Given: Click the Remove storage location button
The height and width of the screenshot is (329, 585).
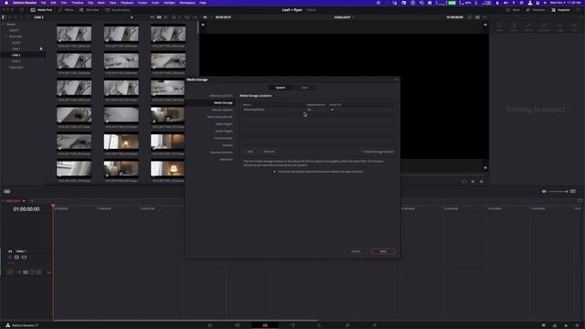Looking at the screenshot, I should [x=269, y=152].
